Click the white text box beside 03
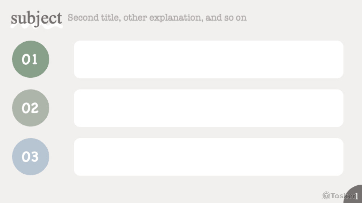Image resolution: width=362 pixels, height=203 pixels. click(x=209, y=157)
